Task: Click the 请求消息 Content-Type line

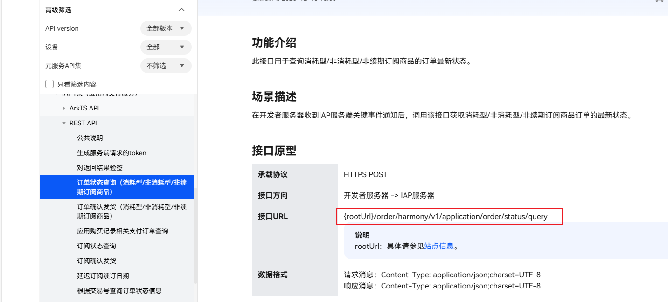Action: (442, 275)
